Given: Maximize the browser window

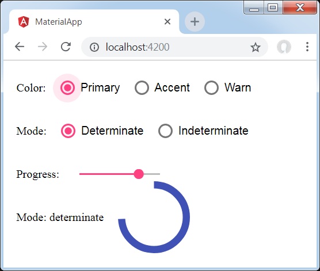Looking at the screenshot, I should tap(273, 7).
